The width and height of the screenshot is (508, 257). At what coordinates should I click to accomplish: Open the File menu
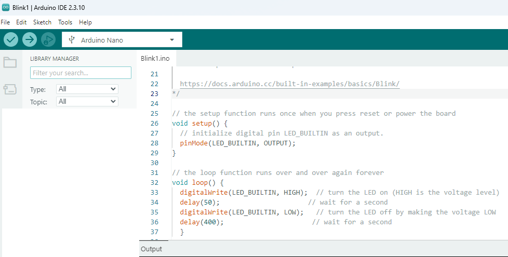tap(5, 22)
